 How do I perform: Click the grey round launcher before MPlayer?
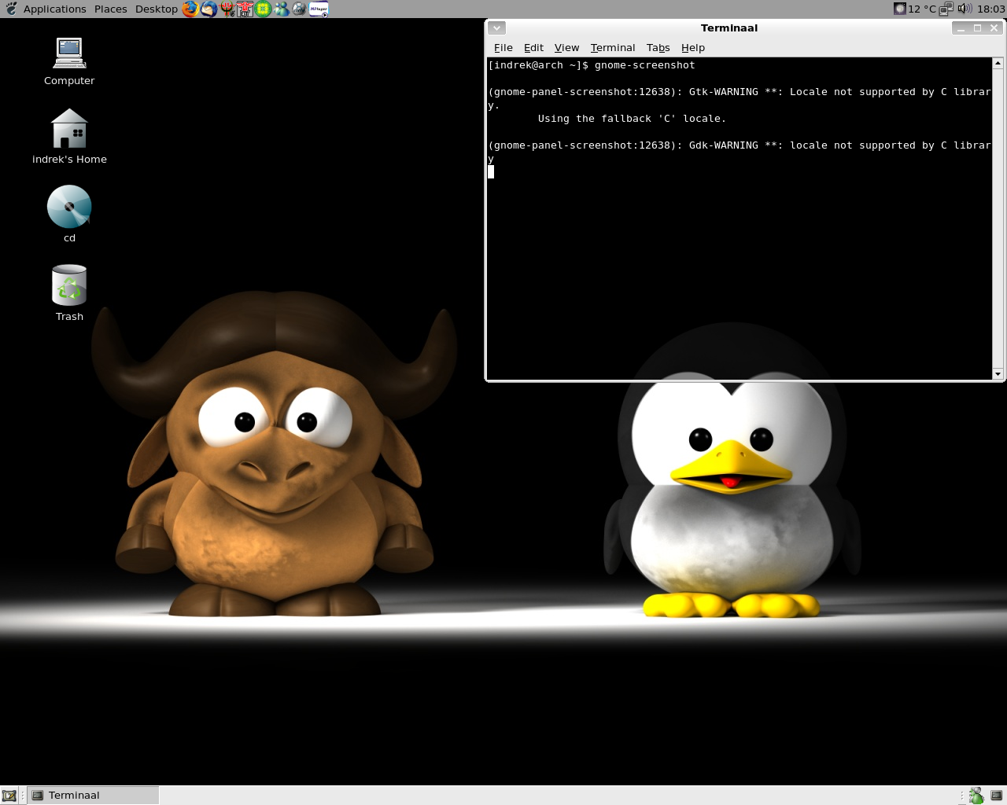300,9
